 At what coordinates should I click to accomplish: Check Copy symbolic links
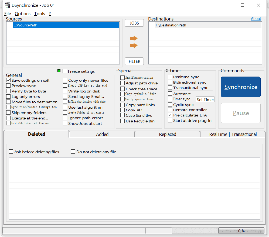coord(122,94)
